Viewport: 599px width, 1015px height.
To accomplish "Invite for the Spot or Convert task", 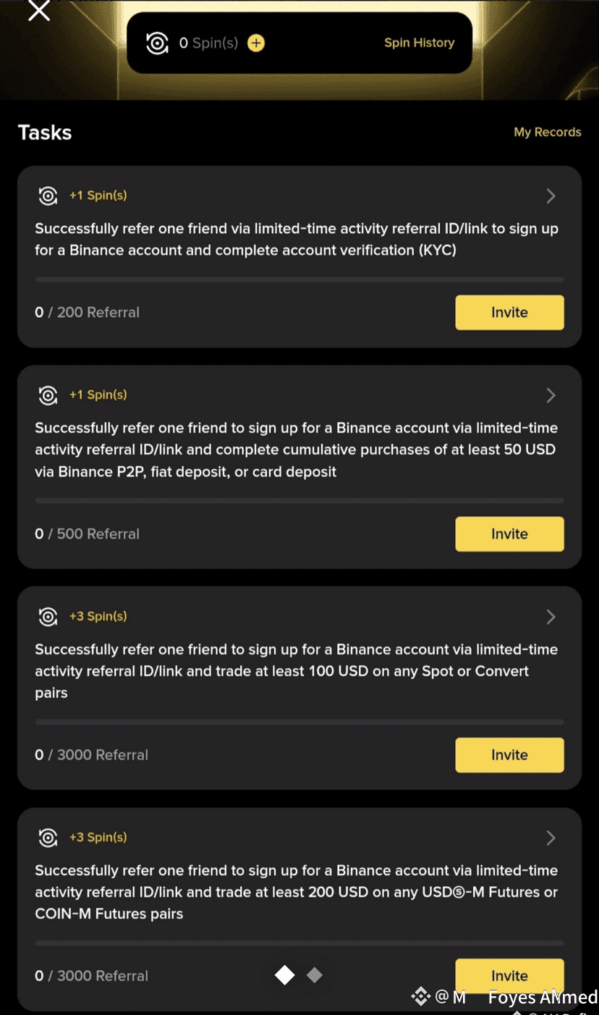I will [509, 755].
